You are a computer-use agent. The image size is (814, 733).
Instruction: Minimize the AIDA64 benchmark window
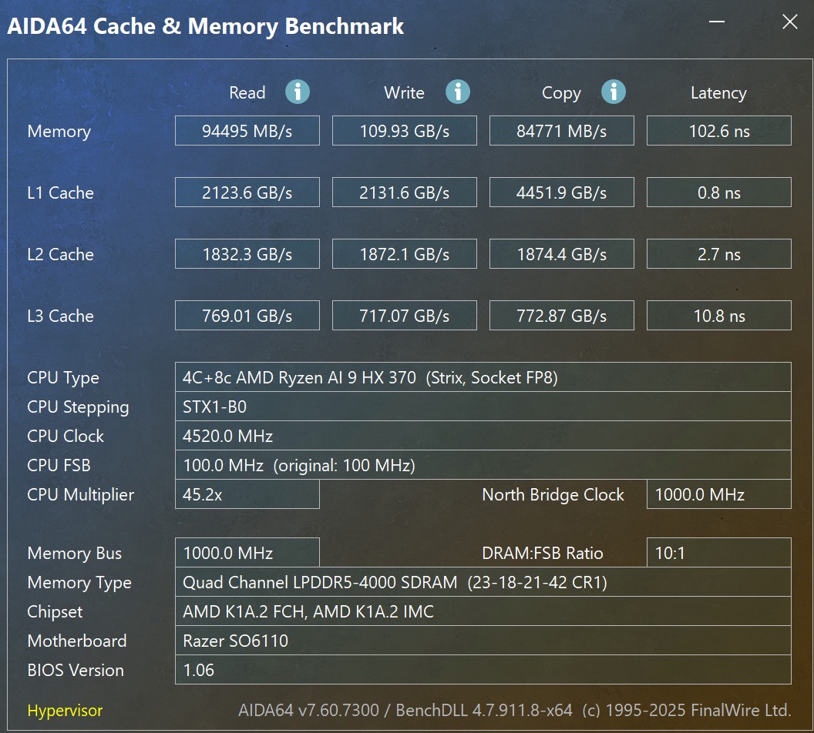pyautogui.click(x=717, y=22)
